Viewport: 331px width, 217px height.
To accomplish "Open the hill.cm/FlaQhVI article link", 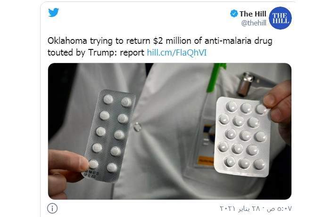I will point(177,53).
